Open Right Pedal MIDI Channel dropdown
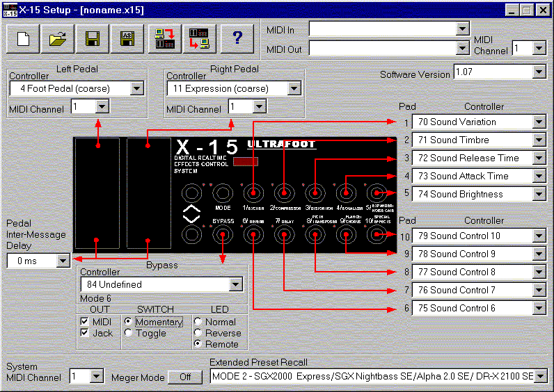 260,106
